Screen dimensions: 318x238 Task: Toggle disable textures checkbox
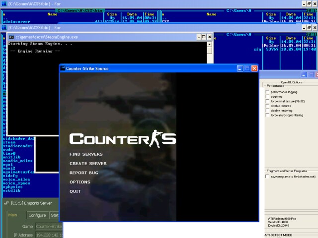pyautogui.click(x=267, y=106)
